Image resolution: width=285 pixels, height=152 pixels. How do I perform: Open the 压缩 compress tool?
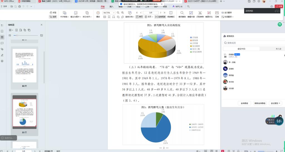tap(217, 13)
